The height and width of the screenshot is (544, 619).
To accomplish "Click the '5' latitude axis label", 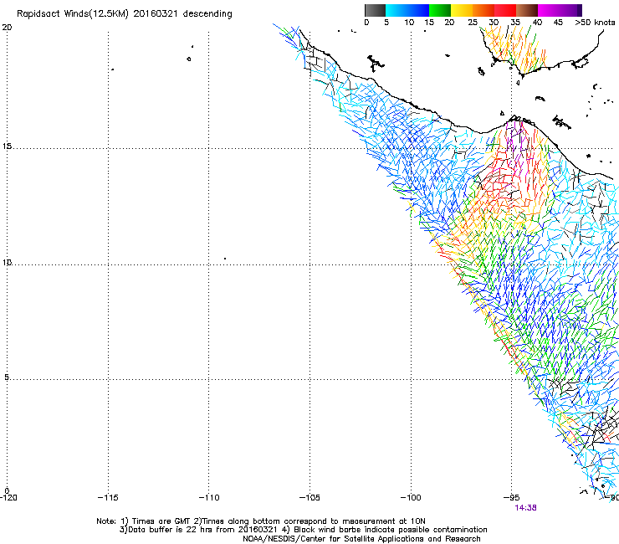I will 7,377.
